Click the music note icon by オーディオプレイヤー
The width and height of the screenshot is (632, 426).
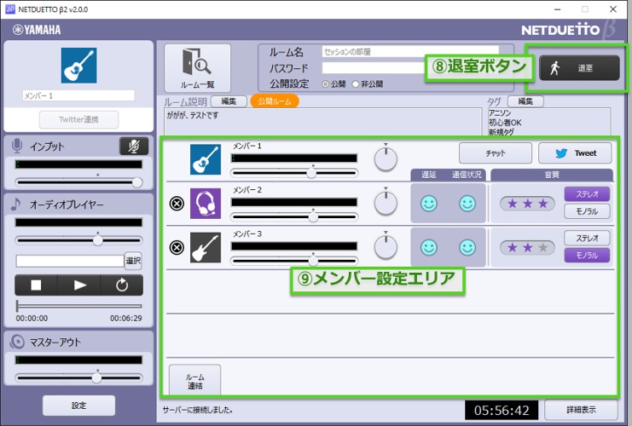click(x=15, y=204)
